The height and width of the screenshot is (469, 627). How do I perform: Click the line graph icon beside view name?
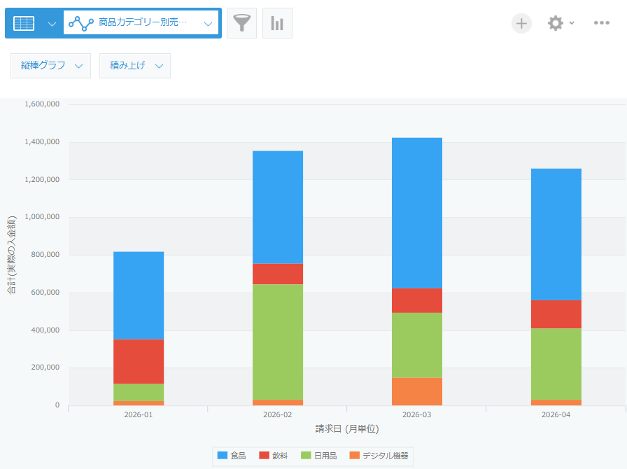[x=81, y=23]
